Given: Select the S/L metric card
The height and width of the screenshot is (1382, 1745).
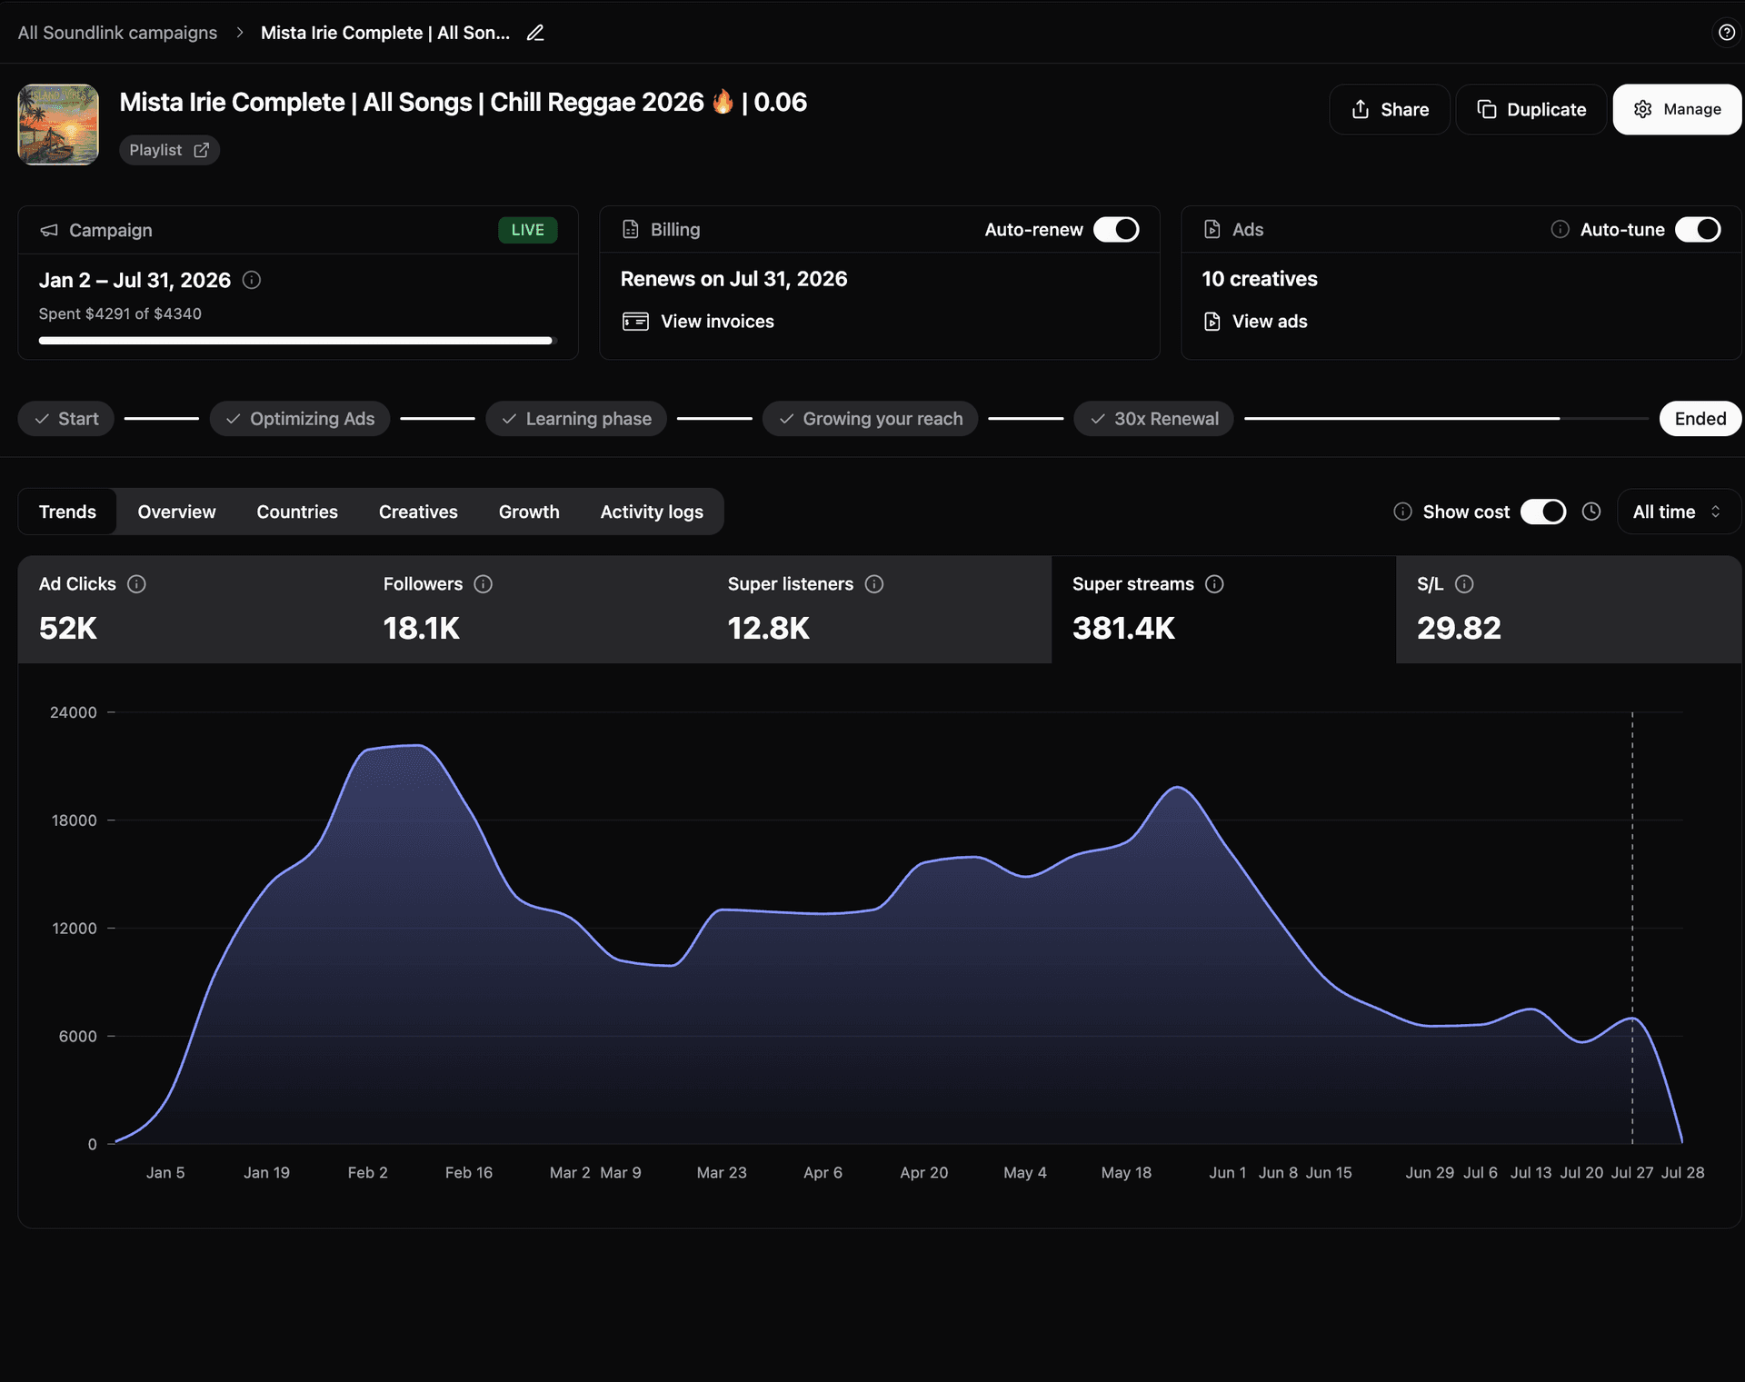Looking at the screenshot, I should [1569, 610].
